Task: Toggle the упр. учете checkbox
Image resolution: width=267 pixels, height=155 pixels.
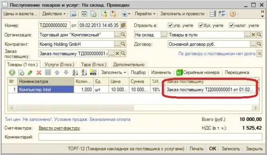Action: (x=170, y=25)
